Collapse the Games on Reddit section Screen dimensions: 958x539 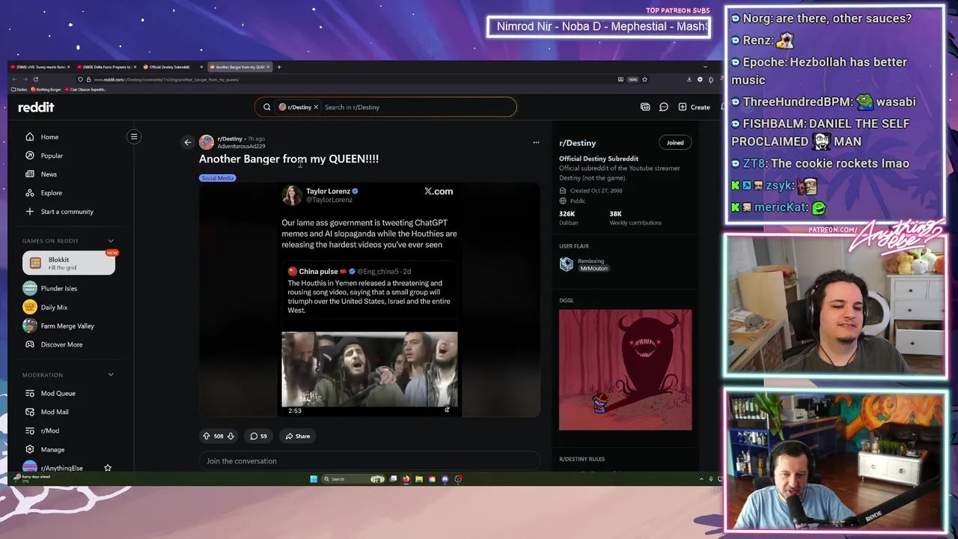pos(111,241)
